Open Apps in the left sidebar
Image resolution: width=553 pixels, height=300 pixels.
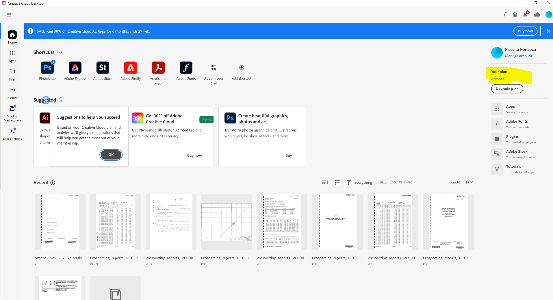coord(12,56)
